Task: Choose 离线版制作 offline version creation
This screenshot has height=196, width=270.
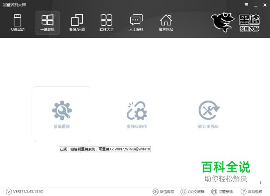Action: point(137,115)
